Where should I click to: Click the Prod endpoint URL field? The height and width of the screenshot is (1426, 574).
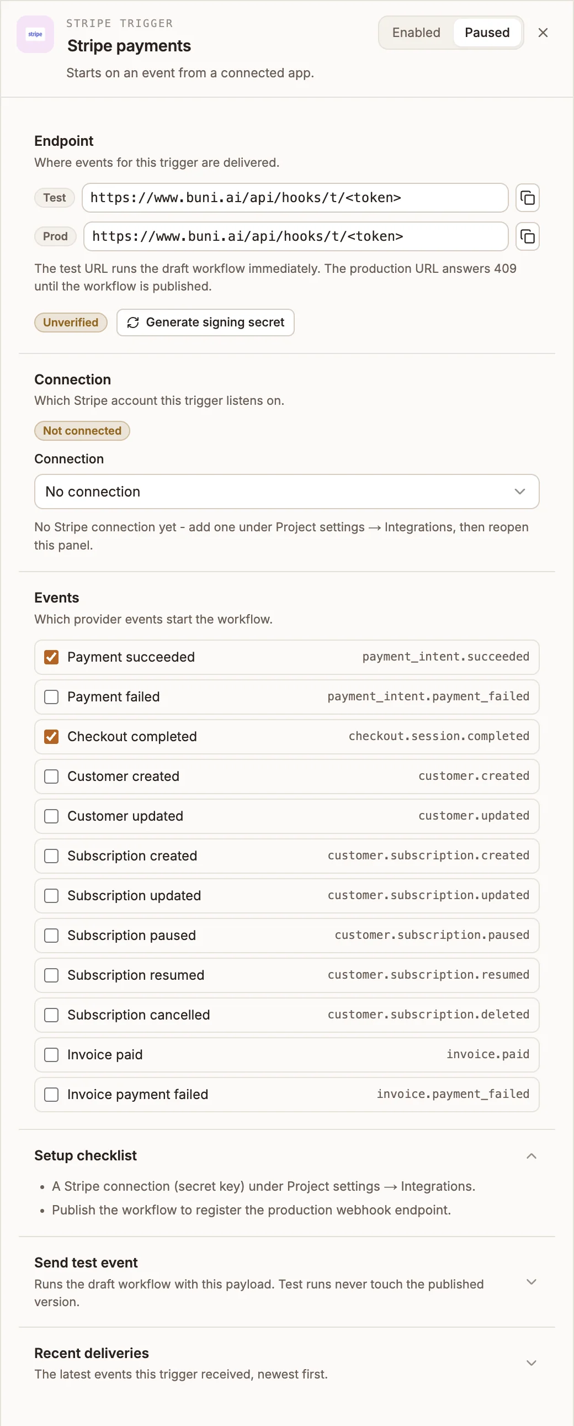pos(296,236)
